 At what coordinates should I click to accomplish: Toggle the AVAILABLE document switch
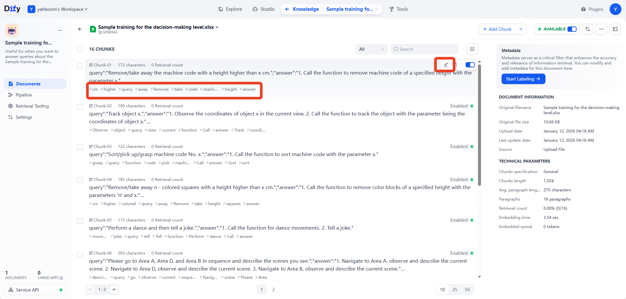[572, 29]
